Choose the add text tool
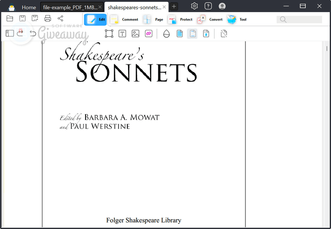331x229 pixels. click(122, 34)
